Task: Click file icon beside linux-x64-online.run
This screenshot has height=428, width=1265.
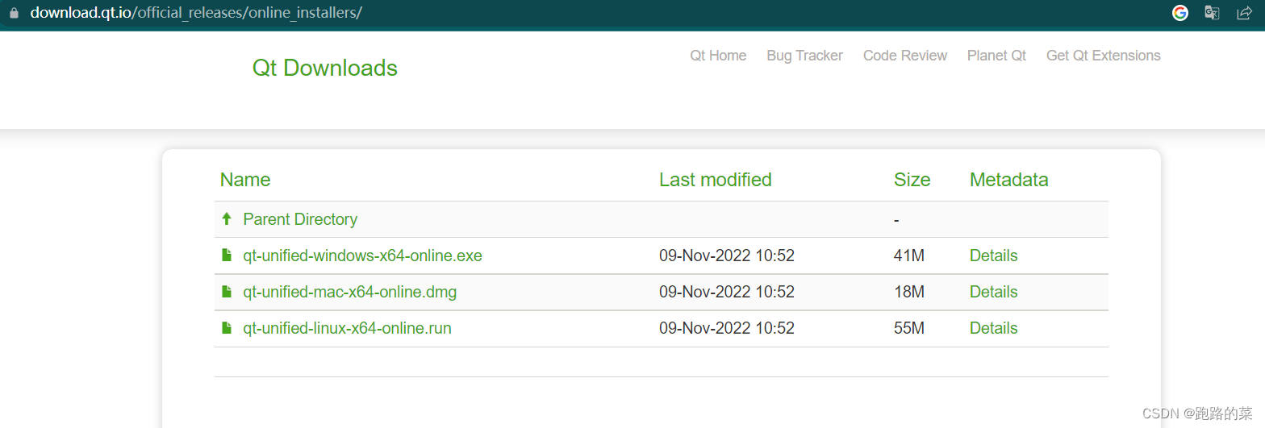Action: coord(227,328)
